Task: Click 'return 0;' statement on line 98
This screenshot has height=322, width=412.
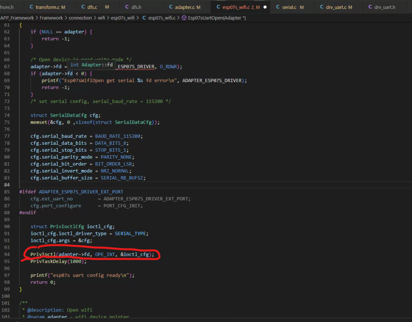Action: [x=43, y=282]
